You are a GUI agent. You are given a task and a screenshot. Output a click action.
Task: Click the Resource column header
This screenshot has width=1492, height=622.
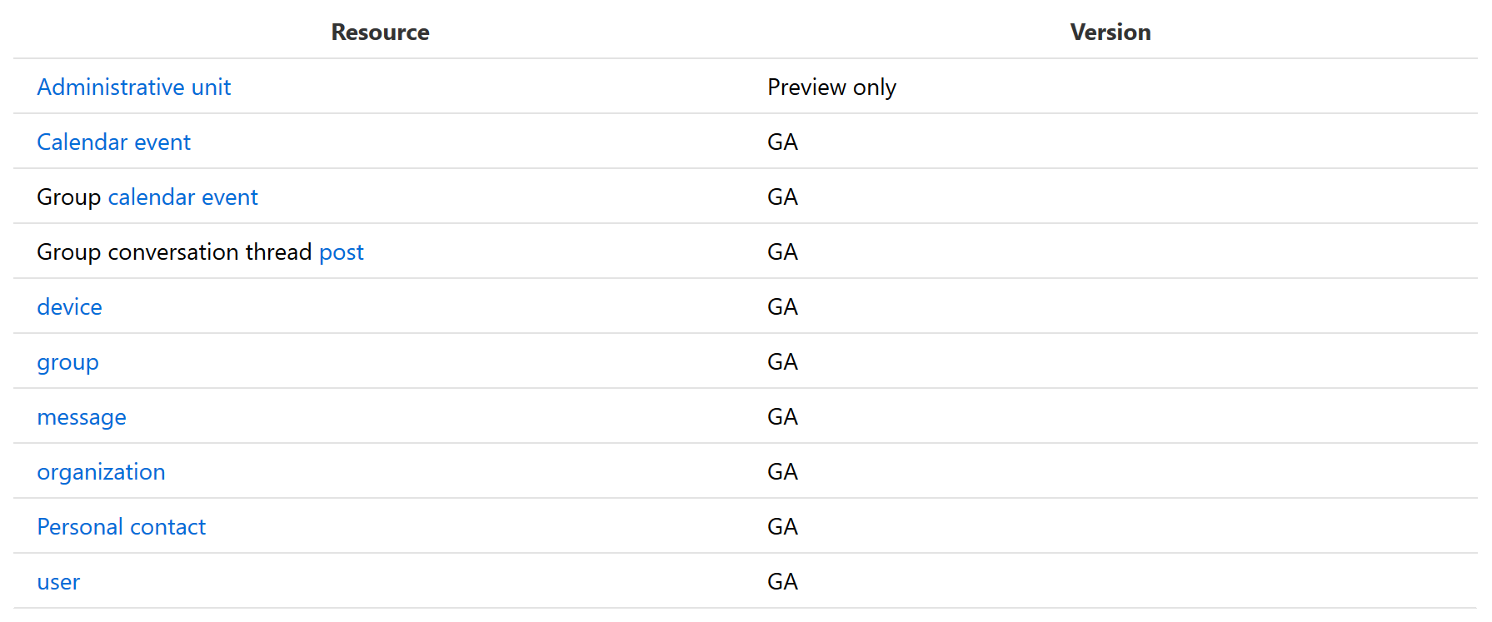point(380,32)
